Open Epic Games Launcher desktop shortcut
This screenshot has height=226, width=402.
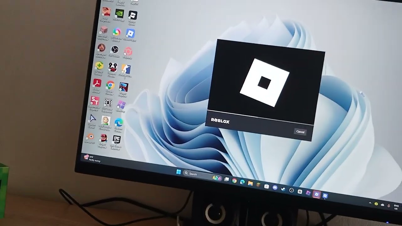pos(116,142)
